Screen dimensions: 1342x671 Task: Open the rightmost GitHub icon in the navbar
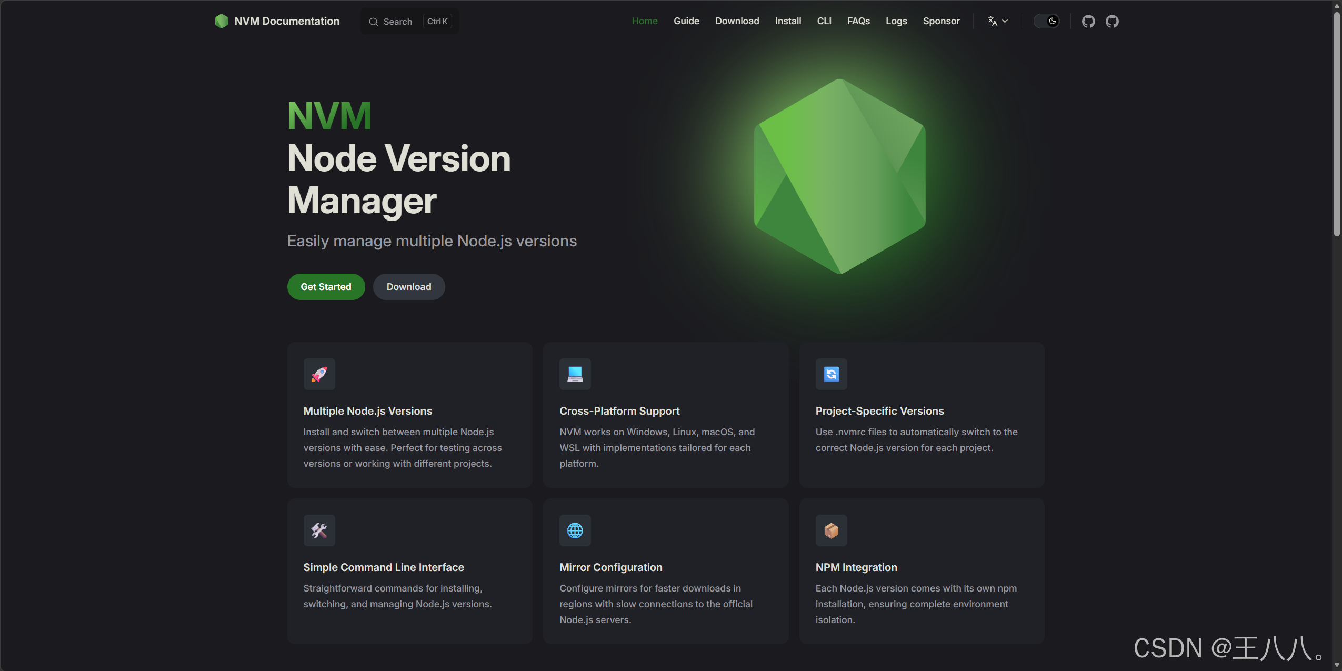coord(1112,21)
